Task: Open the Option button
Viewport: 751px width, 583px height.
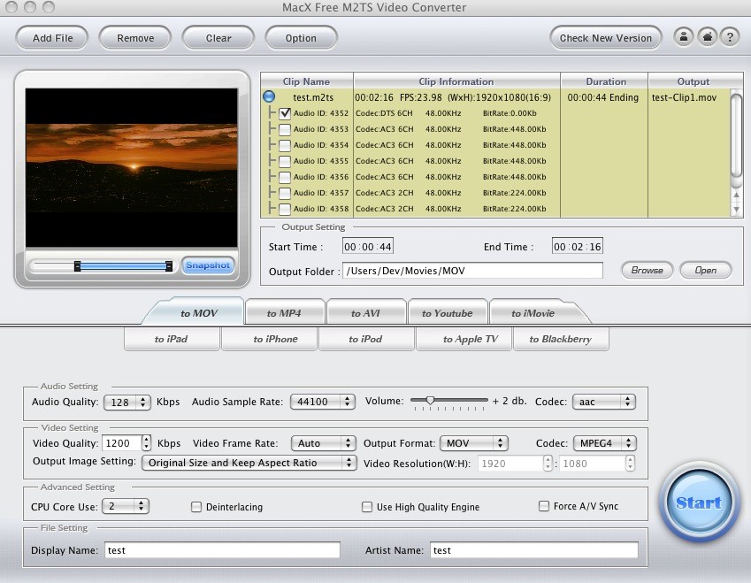Action: [301, 38]
